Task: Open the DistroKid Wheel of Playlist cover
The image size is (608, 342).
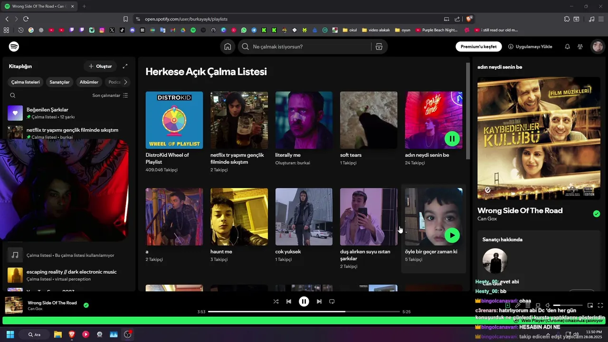Action: [x=174, y=120]
